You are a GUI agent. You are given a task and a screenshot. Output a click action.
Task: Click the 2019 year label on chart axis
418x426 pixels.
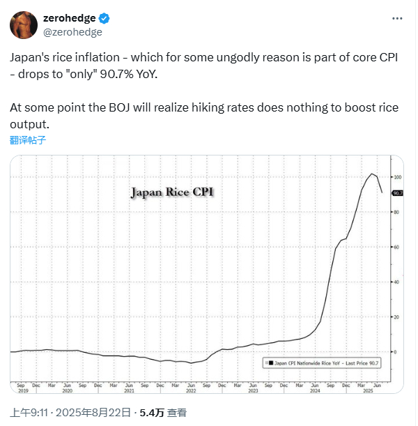(23, 391)
